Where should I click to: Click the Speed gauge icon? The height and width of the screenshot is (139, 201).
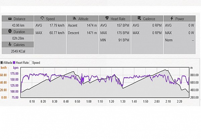(x=42, y=19)
